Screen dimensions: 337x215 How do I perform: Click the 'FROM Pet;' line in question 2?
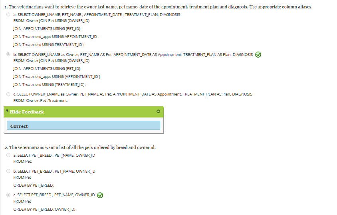(23, 161)
